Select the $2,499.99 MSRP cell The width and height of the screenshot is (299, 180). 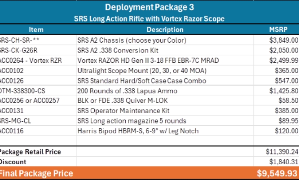[x=282, y=60]
